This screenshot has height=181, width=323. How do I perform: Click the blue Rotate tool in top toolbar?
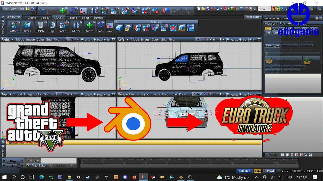73,11
